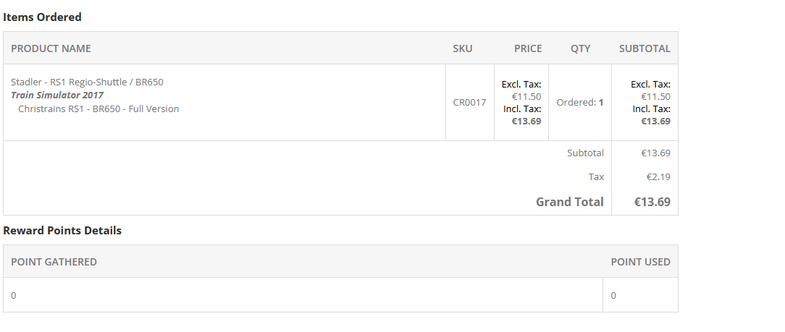785x332 pixels.
Task: Select Christrains RS1 BR650 Full Version option text
Action: (x=98, y=109)
